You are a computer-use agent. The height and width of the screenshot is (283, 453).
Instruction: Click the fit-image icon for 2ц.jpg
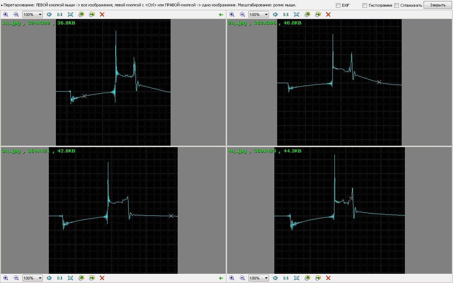275,15
